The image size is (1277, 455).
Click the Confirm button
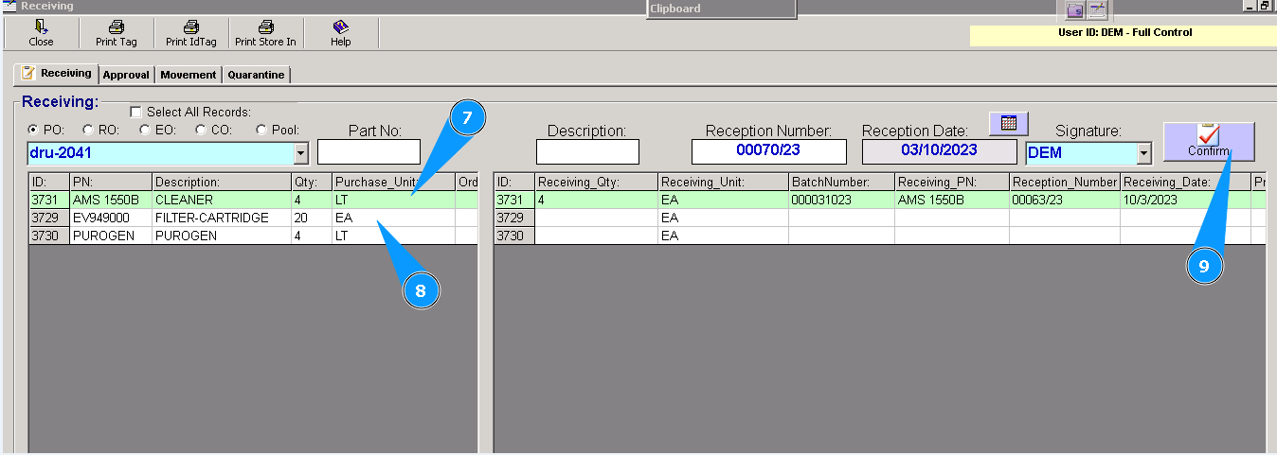[x=1209, y=142]
